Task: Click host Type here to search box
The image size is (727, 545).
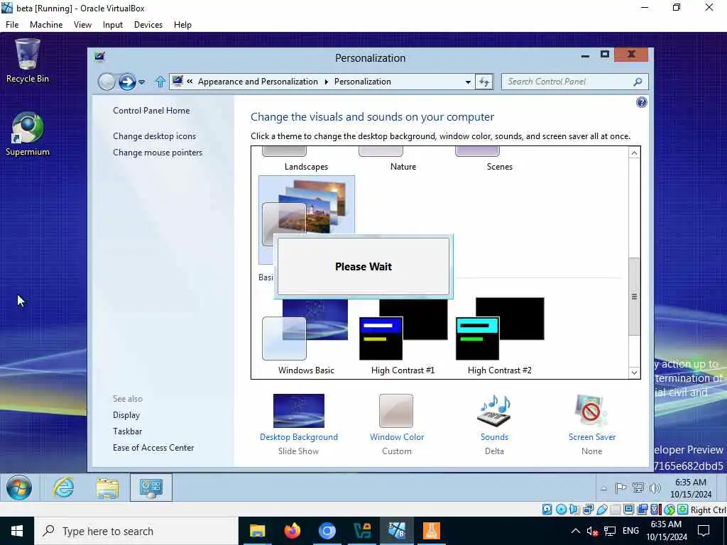Action: coord(136,531)
